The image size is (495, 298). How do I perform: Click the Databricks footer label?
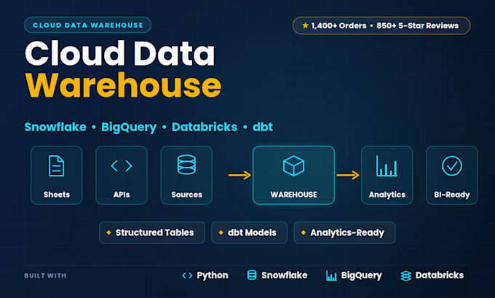point(440,275)
